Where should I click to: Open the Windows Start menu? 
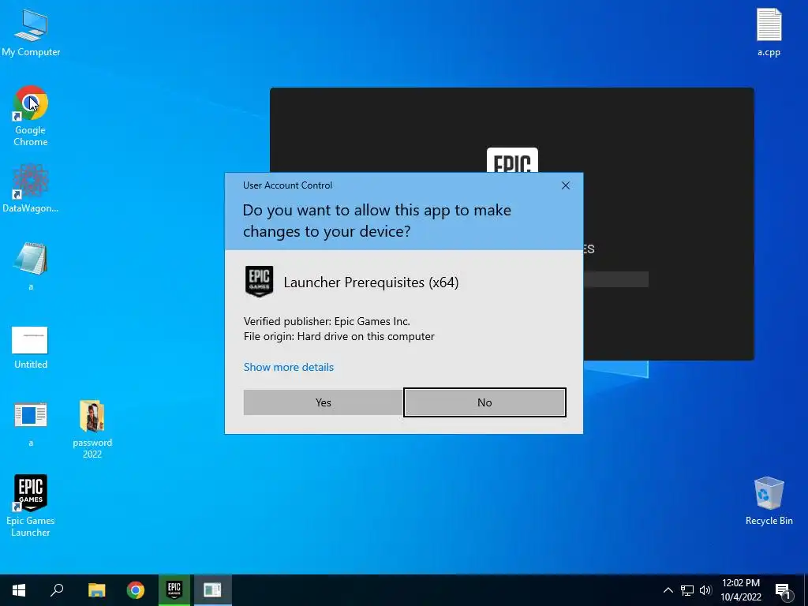coord(19,590)
